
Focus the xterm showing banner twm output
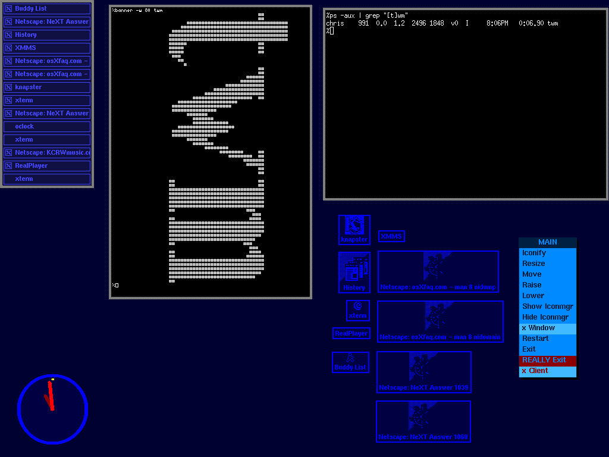point(211,152)
